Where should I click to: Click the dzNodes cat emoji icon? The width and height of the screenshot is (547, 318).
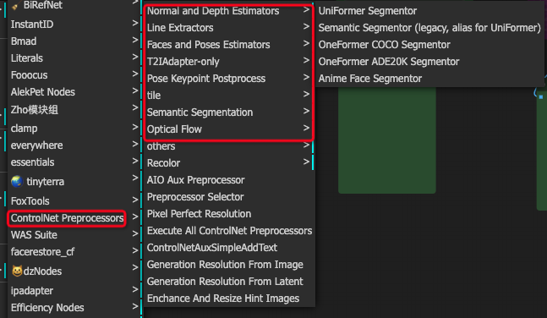click(17, 271)
